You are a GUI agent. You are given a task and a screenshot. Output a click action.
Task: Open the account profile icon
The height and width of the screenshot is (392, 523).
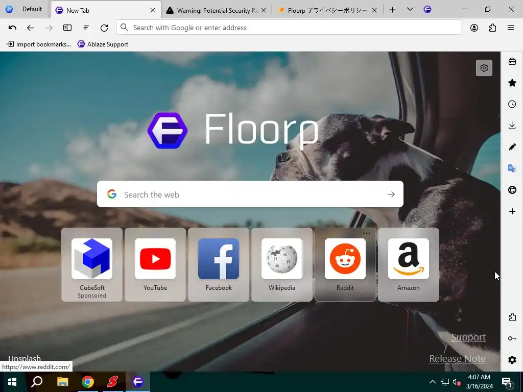tap(474, 28)
